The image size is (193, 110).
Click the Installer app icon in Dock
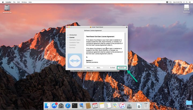pyautogui.click(x=129, y=106)
